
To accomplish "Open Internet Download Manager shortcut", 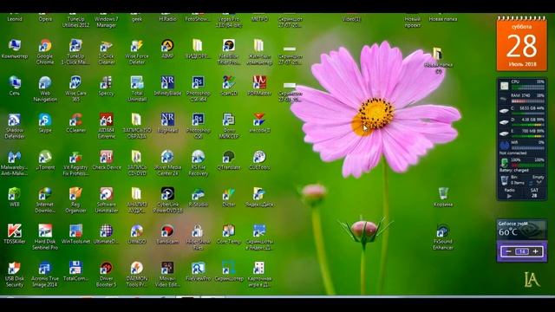I will click(x=45, y=200).
